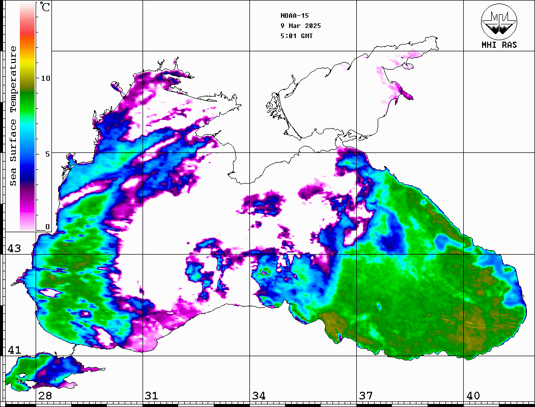Click the 'MHI RAS' label text
535x407 pixels.
pos(499,45)
